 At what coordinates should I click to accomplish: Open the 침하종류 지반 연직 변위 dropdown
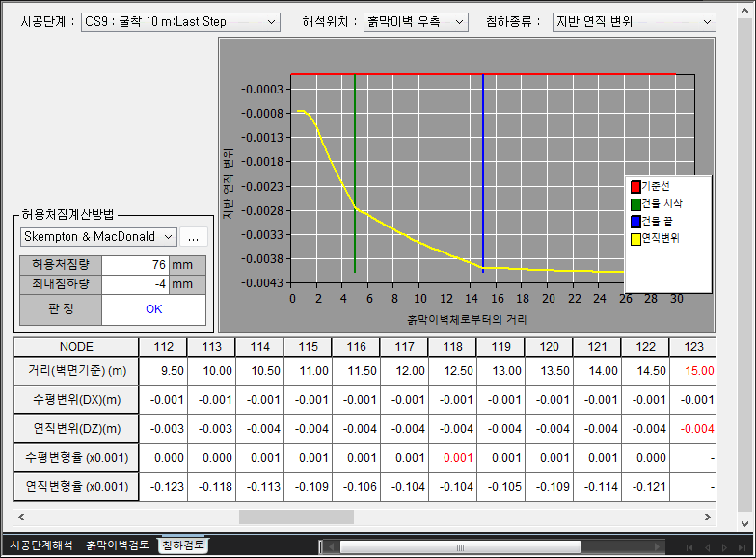634,21
